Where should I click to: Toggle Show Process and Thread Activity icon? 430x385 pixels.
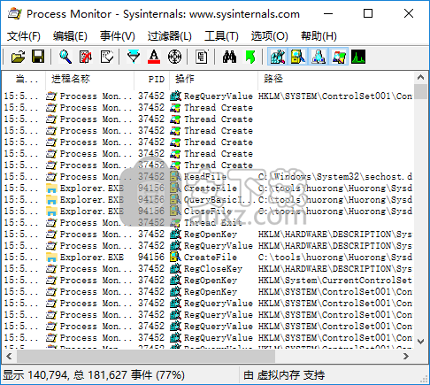pyautogui.click(x=339, y=57)
